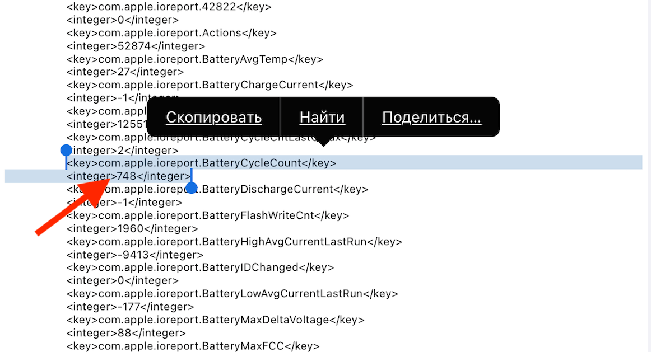Tap the integer 52874 value line
This screenshot has height=352, width=651.
136,46
